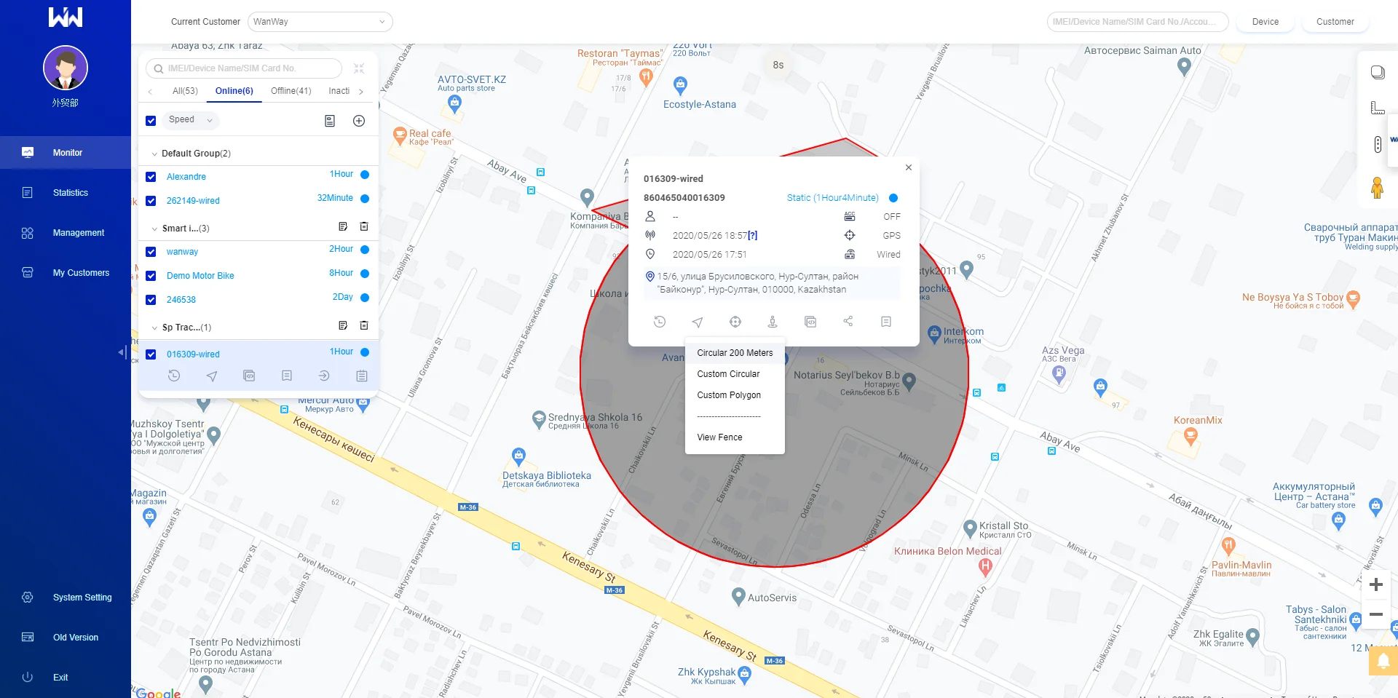The width and height of the screenshot is (1398, 698).
Task: Click command icon under 016309-wired row
Action: coord(249,376)
